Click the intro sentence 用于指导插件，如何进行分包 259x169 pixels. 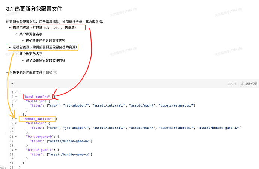60,22
